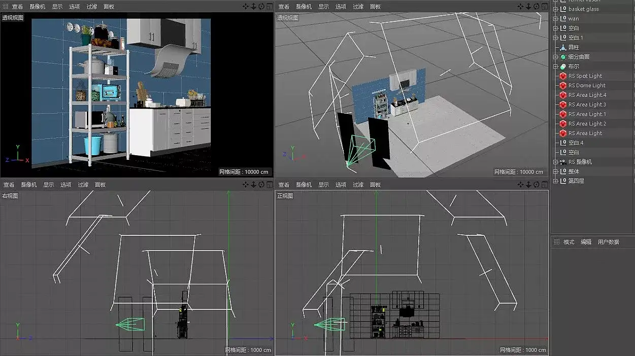This screenshot has width=635, height=356.
Task: Toggle maximize view icon in the top-left viewport
Action: pyautogui.click(x=269, y=7)
